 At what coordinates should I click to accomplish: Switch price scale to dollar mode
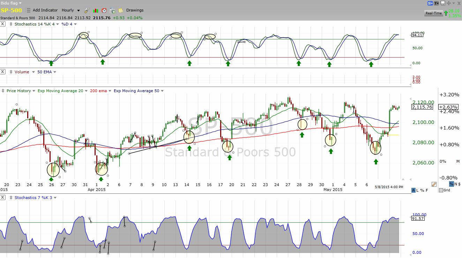pos(459,184)
